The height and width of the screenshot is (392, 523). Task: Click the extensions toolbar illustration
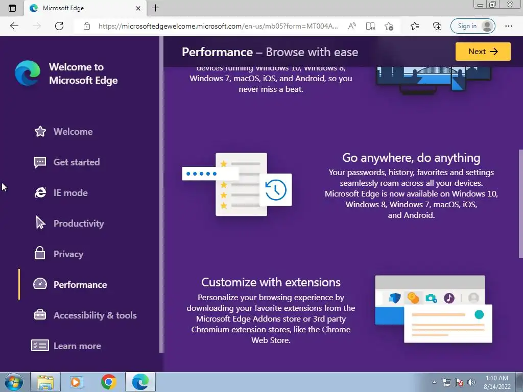click(433, 309)
